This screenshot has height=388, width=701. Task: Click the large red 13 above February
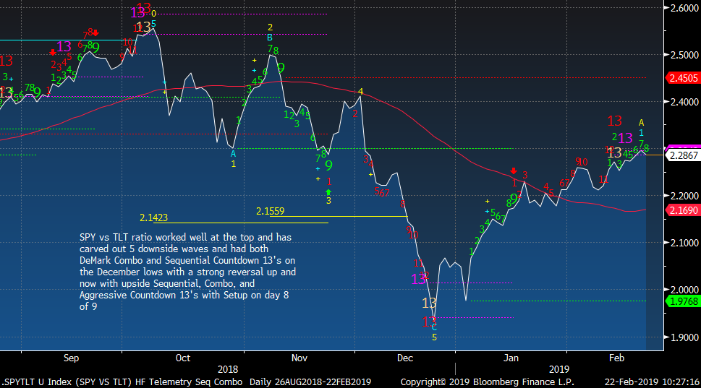[615, 121]
